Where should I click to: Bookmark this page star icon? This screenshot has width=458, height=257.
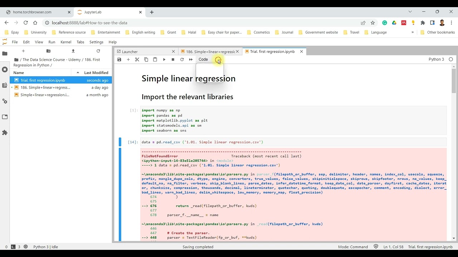tap(373, 23)
